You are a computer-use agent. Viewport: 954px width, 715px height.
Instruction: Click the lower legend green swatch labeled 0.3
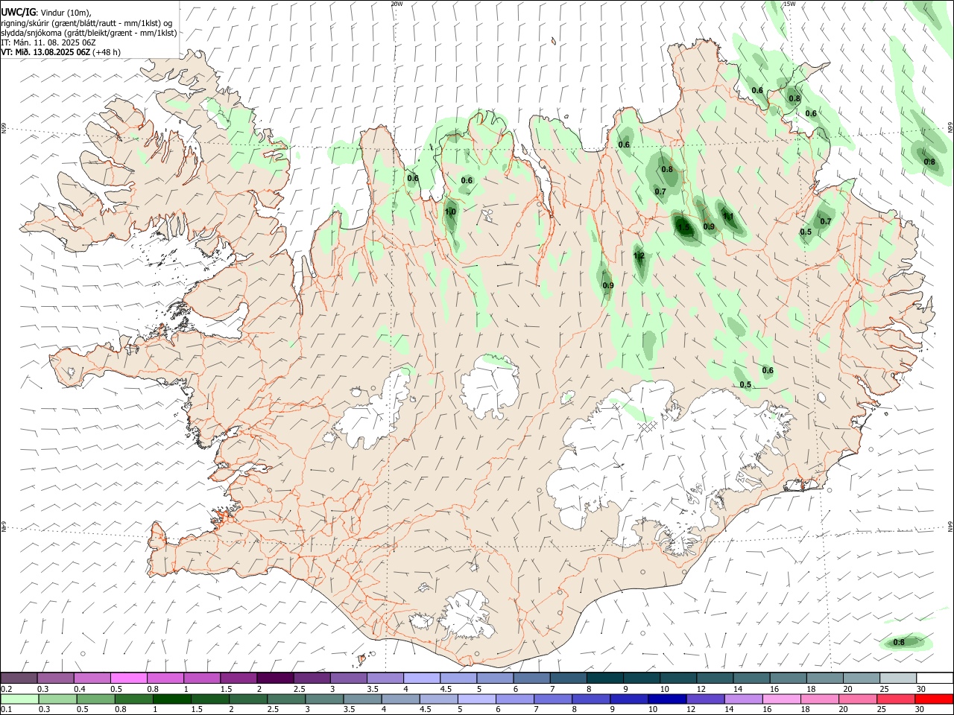[x=58, y=699]
